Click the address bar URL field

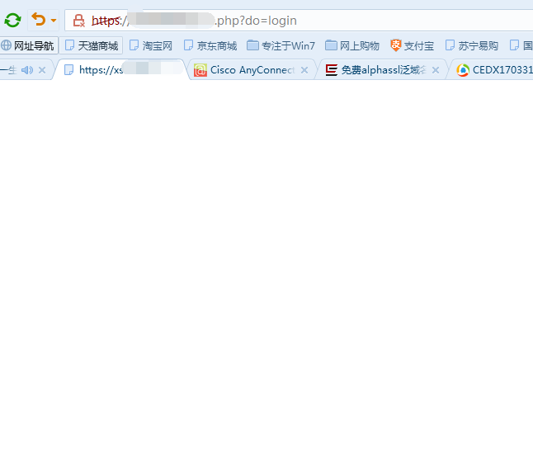click(299, 21)
